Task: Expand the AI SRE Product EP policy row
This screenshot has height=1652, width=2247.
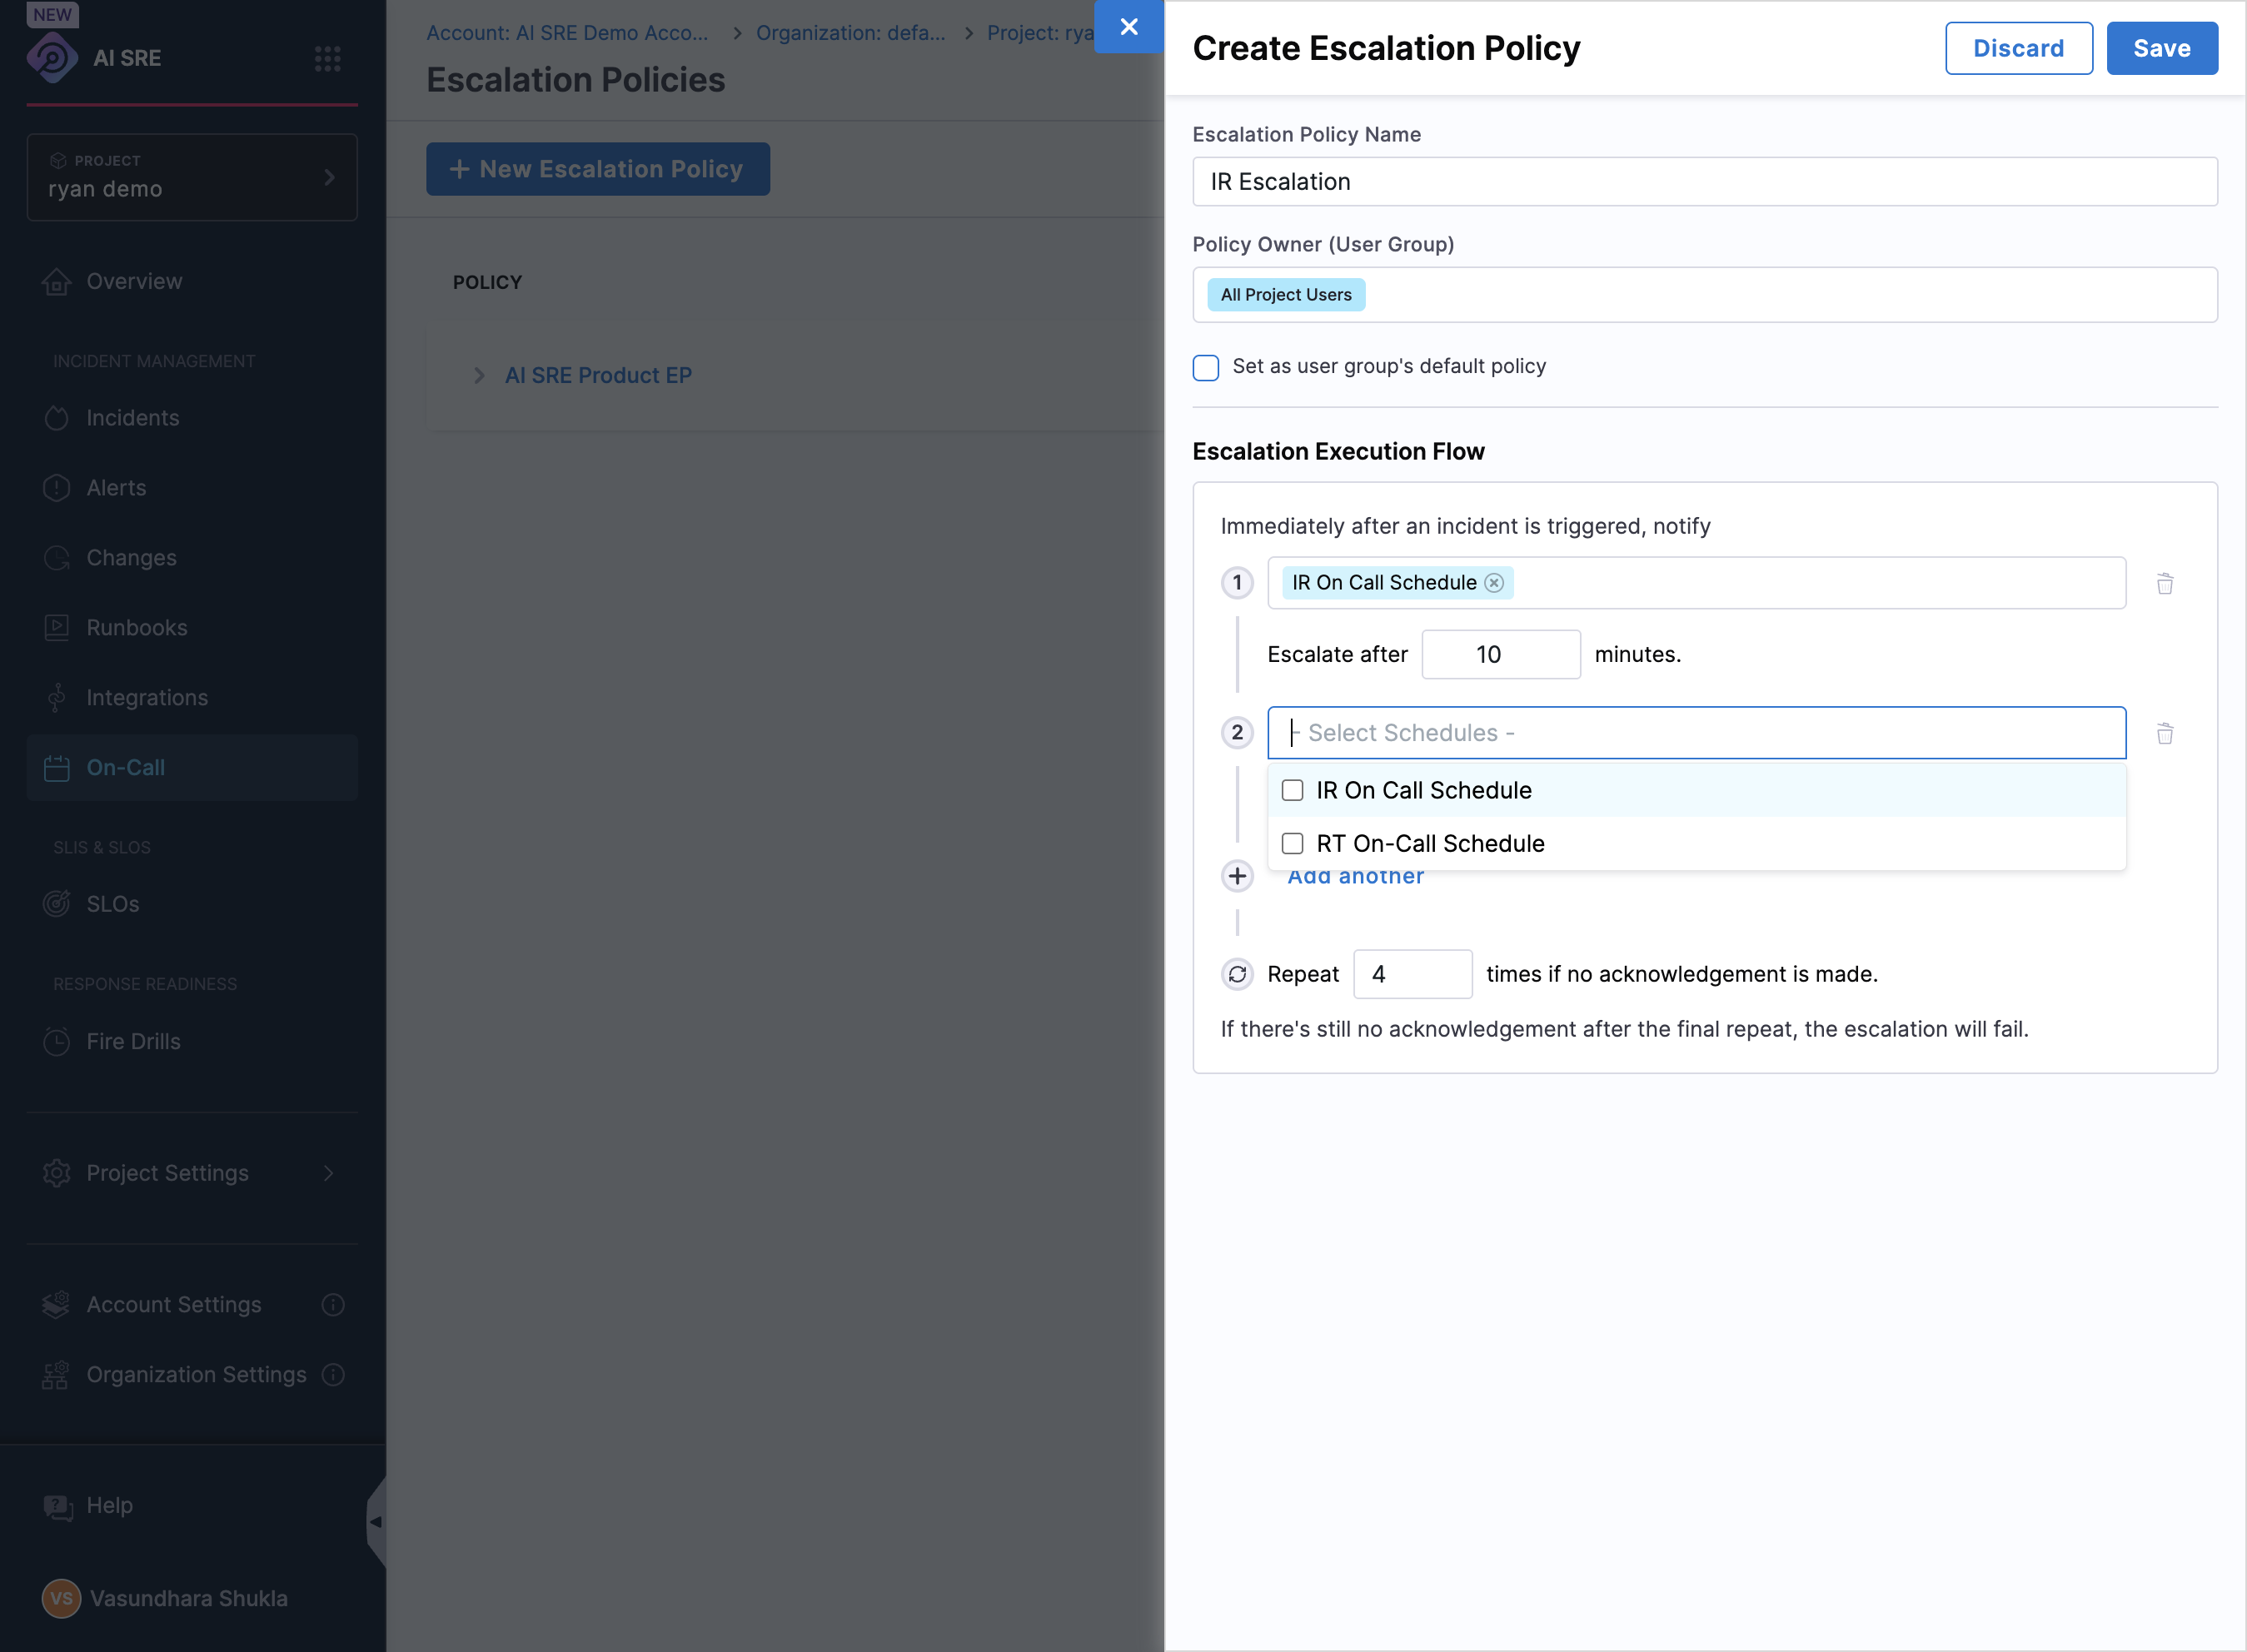Action: point(479,375)
